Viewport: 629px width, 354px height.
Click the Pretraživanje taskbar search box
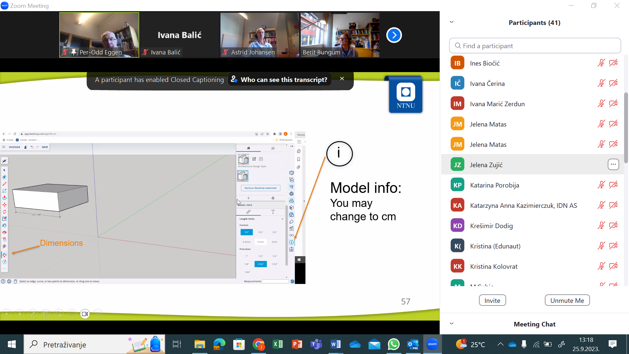(x=94, y=344)
